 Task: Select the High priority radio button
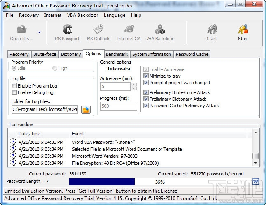point(55,68)
